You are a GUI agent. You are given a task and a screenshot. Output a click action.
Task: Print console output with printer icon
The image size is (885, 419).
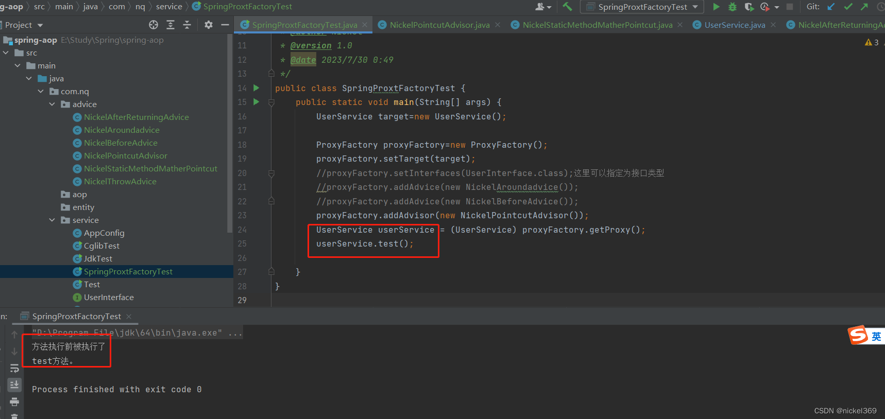(14, 401)
